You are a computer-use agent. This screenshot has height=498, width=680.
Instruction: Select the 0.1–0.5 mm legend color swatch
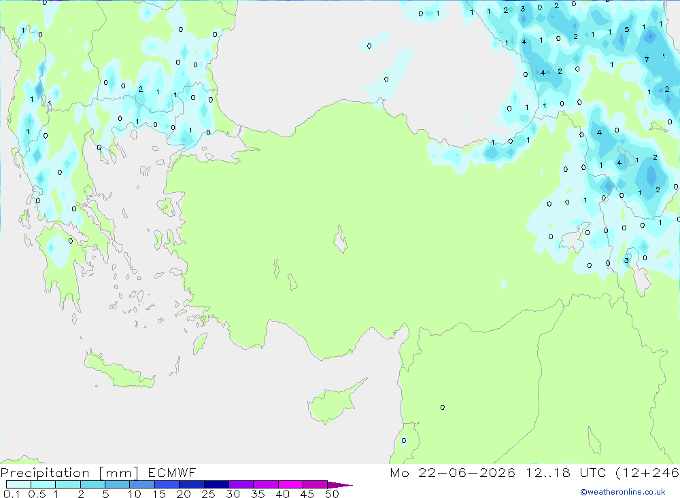(18, 484)
